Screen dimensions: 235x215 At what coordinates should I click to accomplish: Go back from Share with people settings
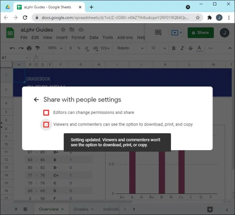pos(36,100)
